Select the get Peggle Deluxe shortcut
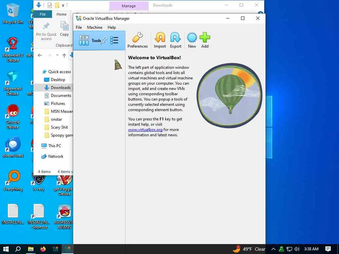This screenshot has width=339, height=254. (63, 185)
